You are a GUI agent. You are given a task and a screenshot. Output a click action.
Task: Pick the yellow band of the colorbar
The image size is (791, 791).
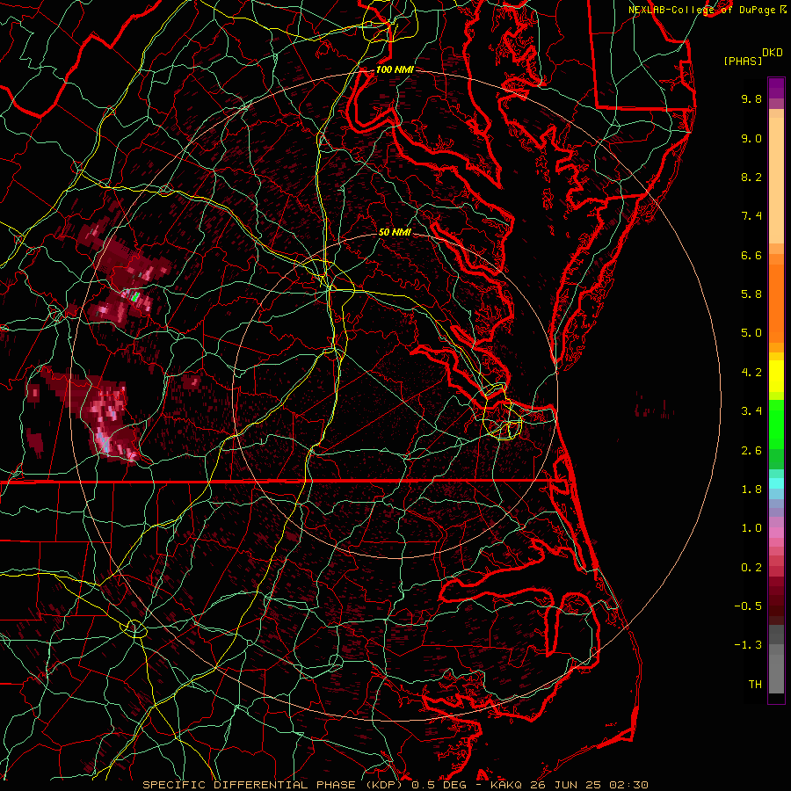776,376
